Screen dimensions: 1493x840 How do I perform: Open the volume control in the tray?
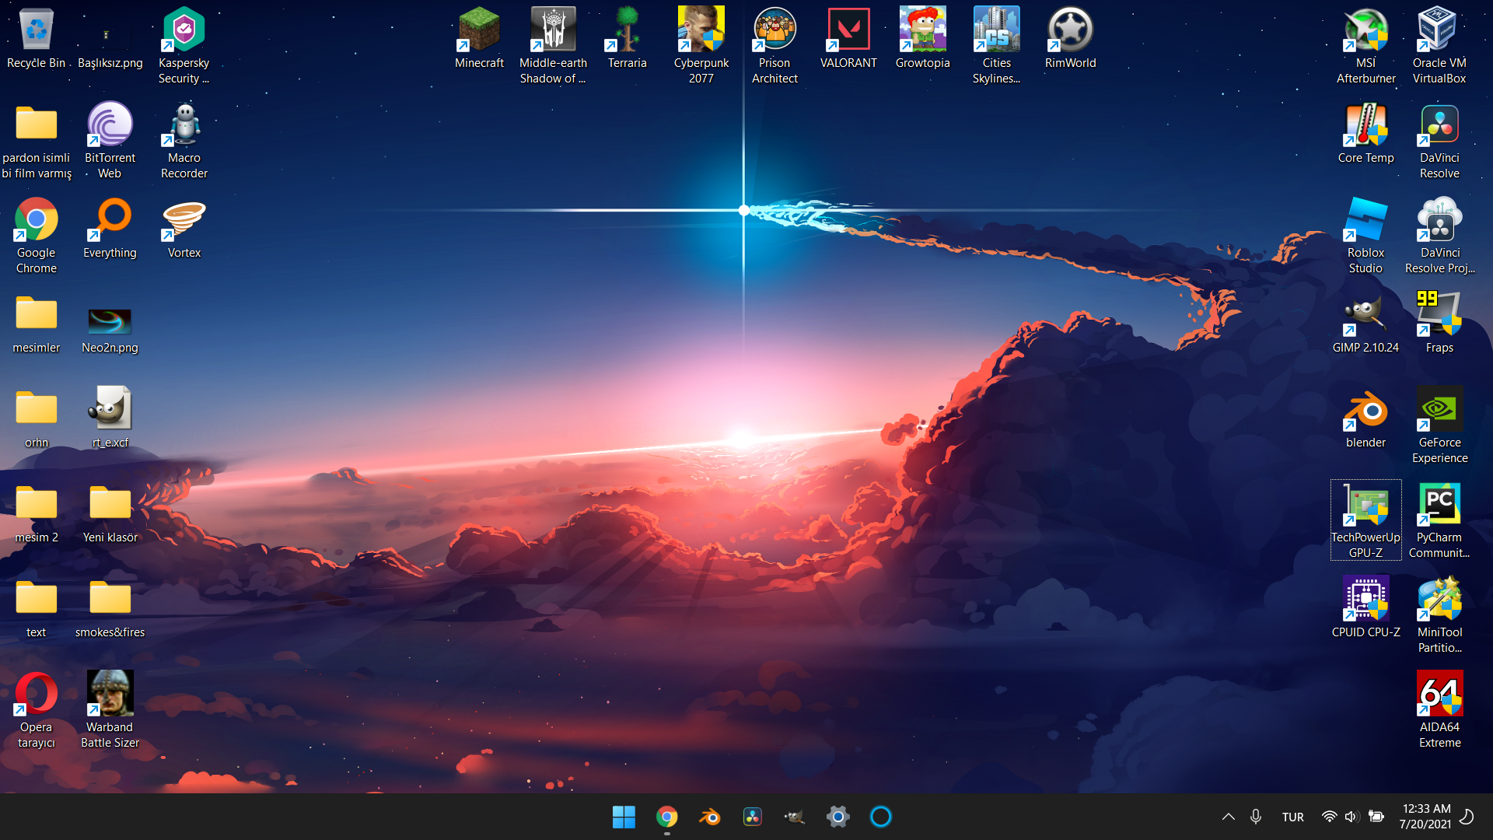tap(1351, 817)
